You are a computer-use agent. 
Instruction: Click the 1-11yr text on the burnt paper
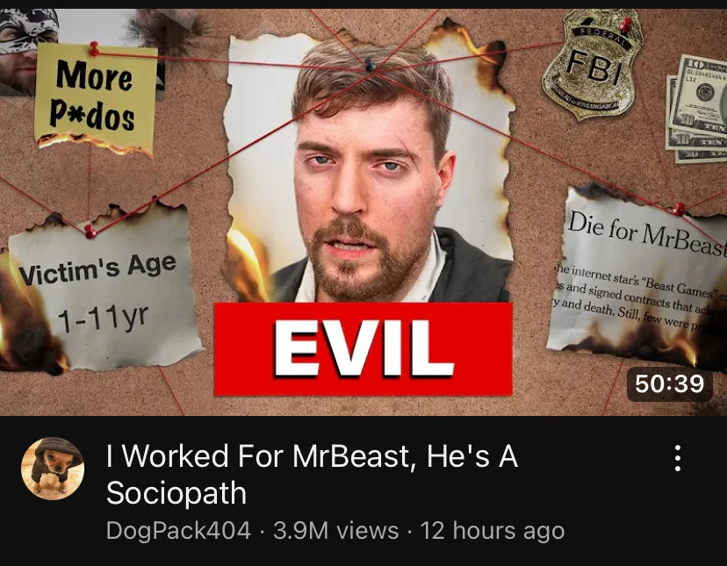click(x=104, y=318)
